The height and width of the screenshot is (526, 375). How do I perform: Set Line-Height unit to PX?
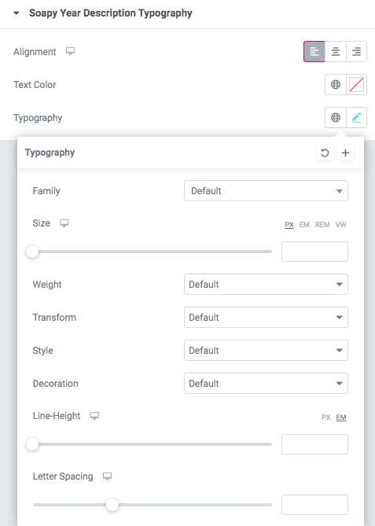pyautogui.click(x=325, y=417)
